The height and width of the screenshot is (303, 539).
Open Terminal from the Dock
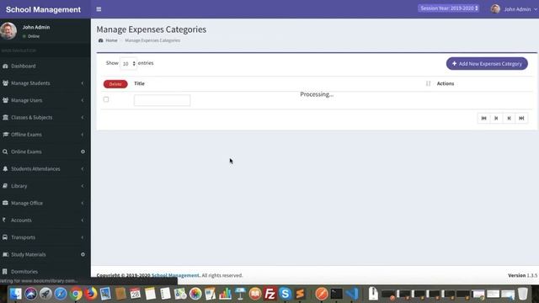(337, 294)
